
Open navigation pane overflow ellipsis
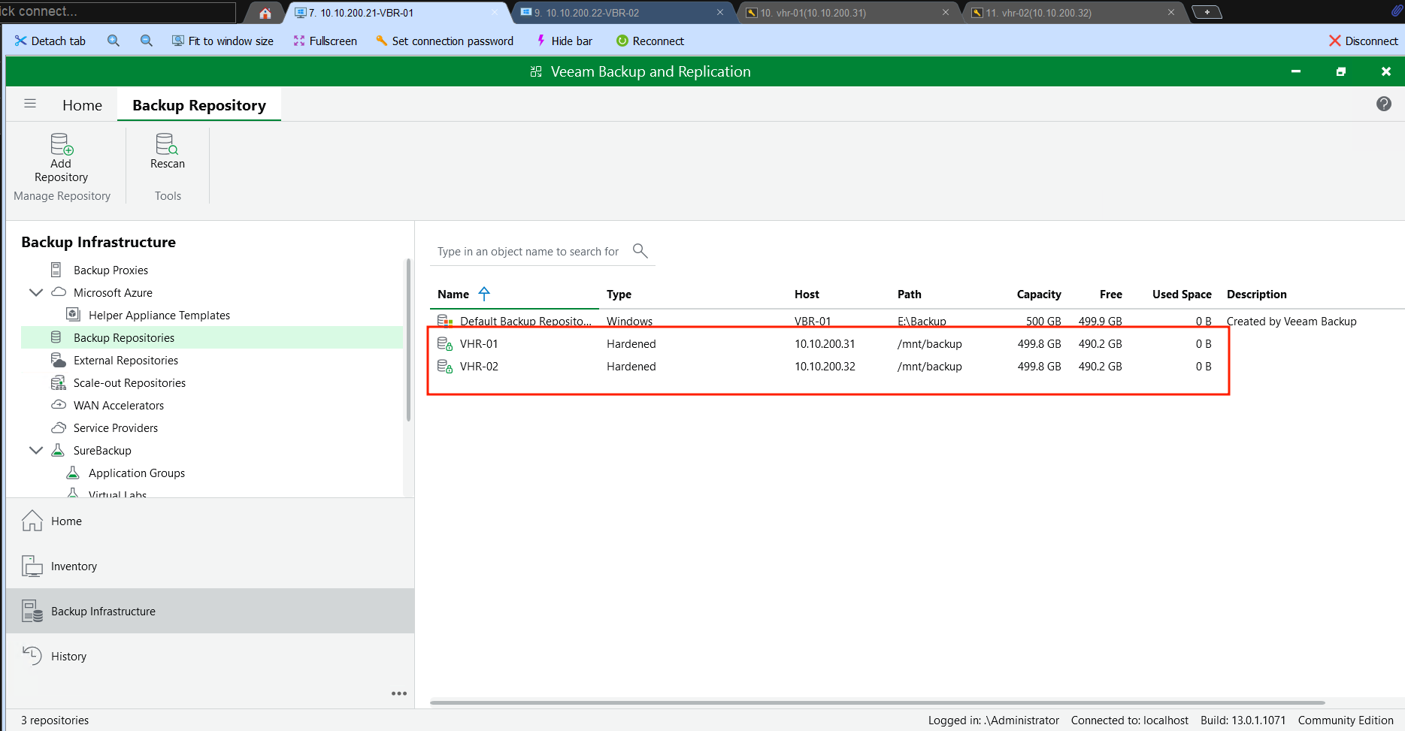coord(399,693)
